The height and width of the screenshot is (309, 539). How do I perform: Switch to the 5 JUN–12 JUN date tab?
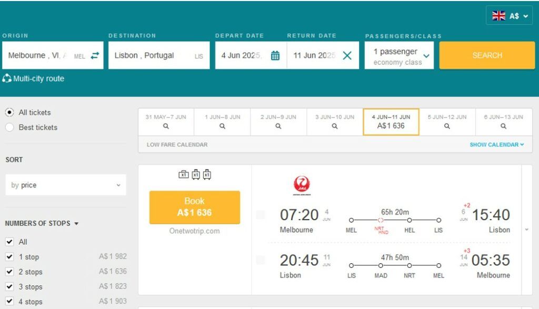point(446,122)
